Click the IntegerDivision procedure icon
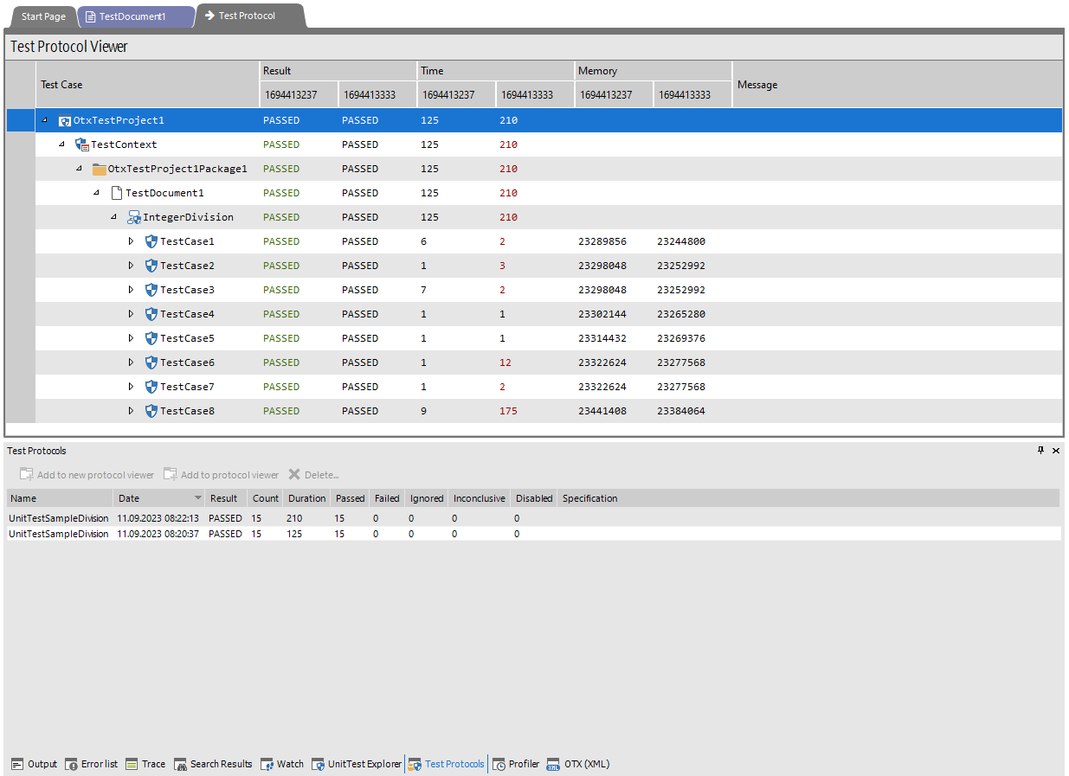 click(134, 218)
